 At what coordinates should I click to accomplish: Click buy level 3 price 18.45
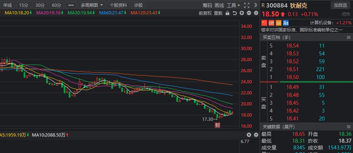(x=293, y=103)
